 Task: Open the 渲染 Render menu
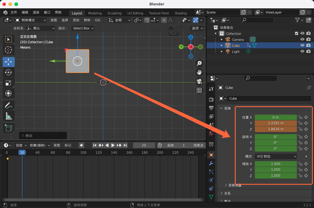(36, 12)
